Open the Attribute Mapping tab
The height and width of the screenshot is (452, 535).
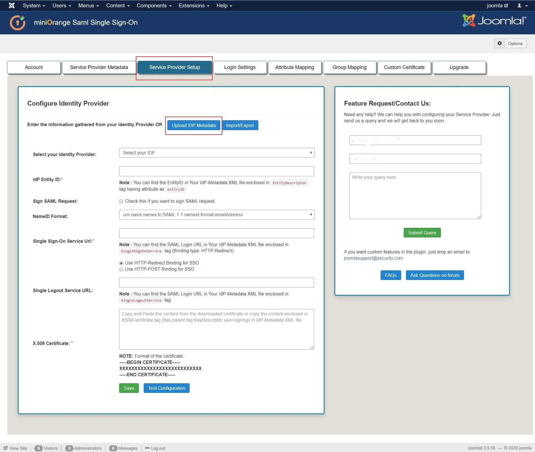[x=295, y=67]
